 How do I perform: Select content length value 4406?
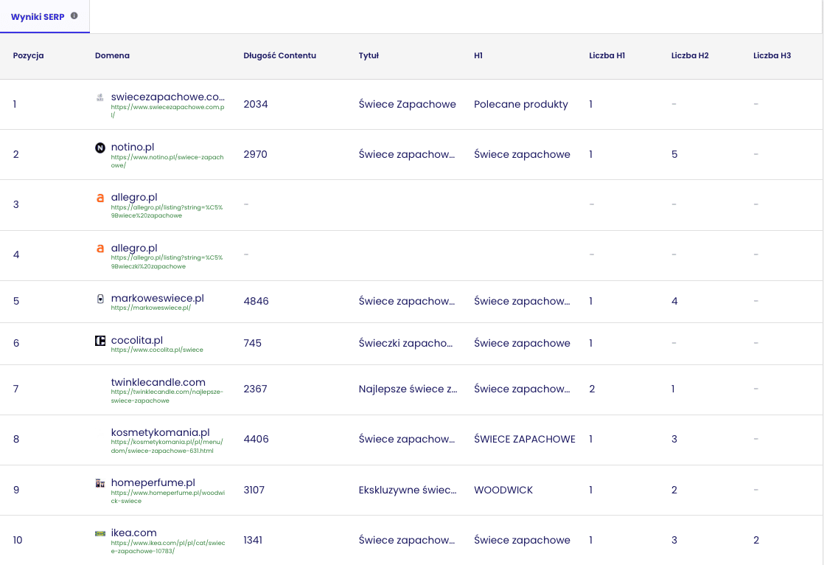pyautogui.click(x=256, y=439)
